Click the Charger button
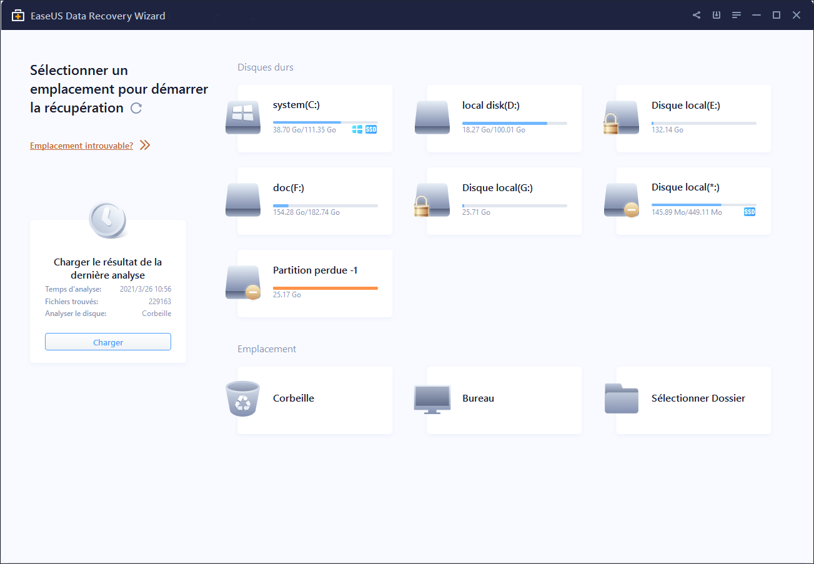The height and width of the screenshot is (564, 814). [108, 342]
